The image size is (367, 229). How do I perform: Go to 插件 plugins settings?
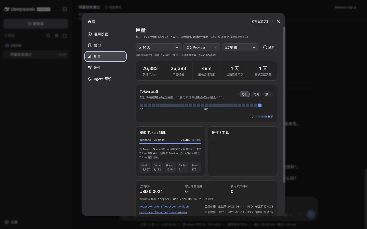106,68
